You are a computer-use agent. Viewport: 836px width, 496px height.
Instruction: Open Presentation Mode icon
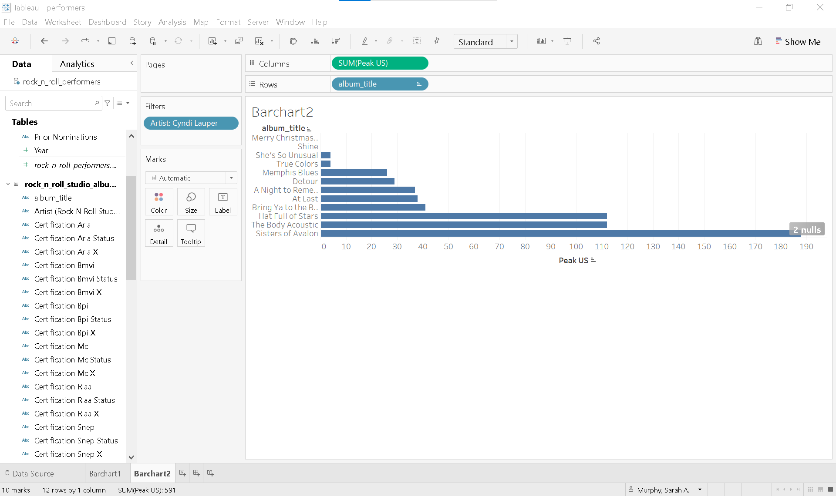567,41
